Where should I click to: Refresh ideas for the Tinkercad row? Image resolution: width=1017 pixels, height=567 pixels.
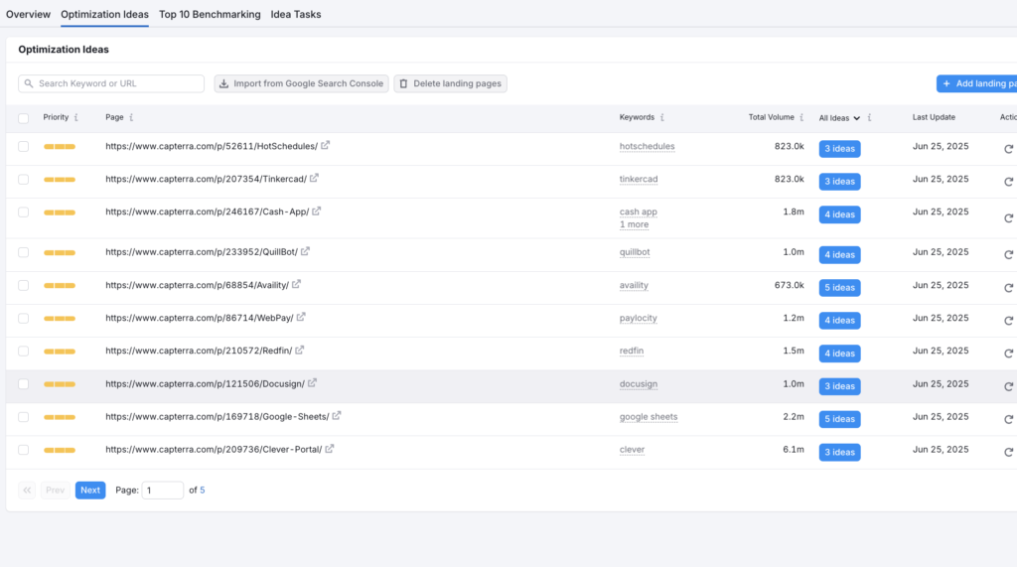click(x=1009, y=182)
